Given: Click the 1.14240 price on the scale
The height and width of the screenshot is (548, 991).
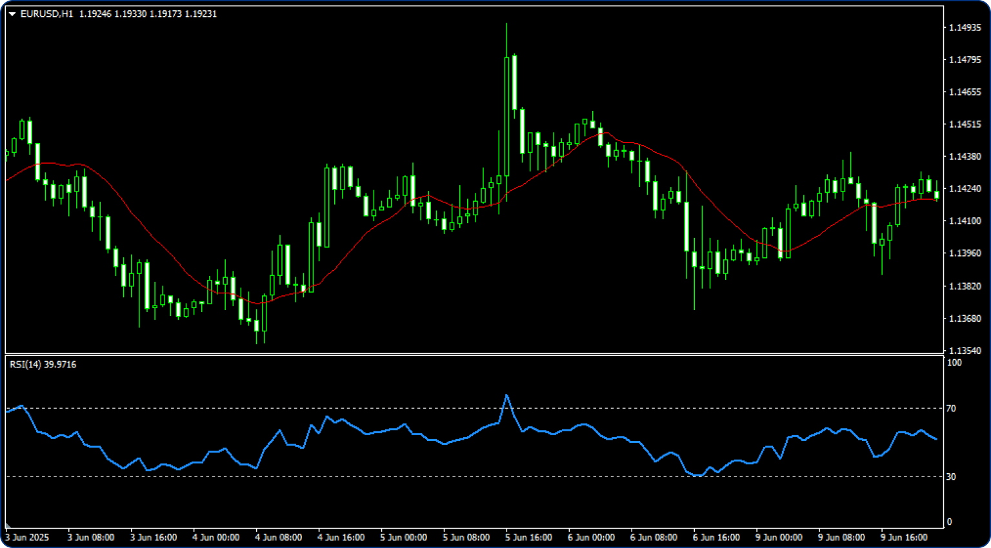Looking at the screenshot, I should click(965, 189).
